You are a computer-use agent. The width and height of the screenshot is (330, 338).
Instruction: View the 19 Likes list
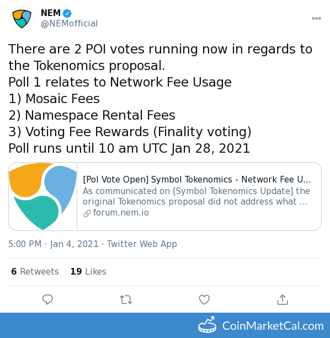click(x=88, y=271)
